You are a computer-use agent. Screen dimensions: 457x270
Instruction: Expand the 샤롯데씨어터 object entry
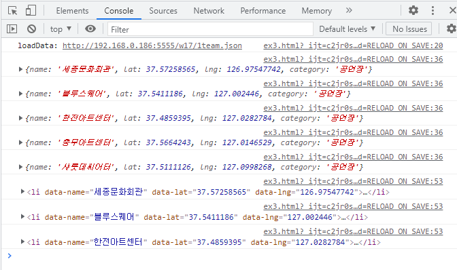coord(20,167)
